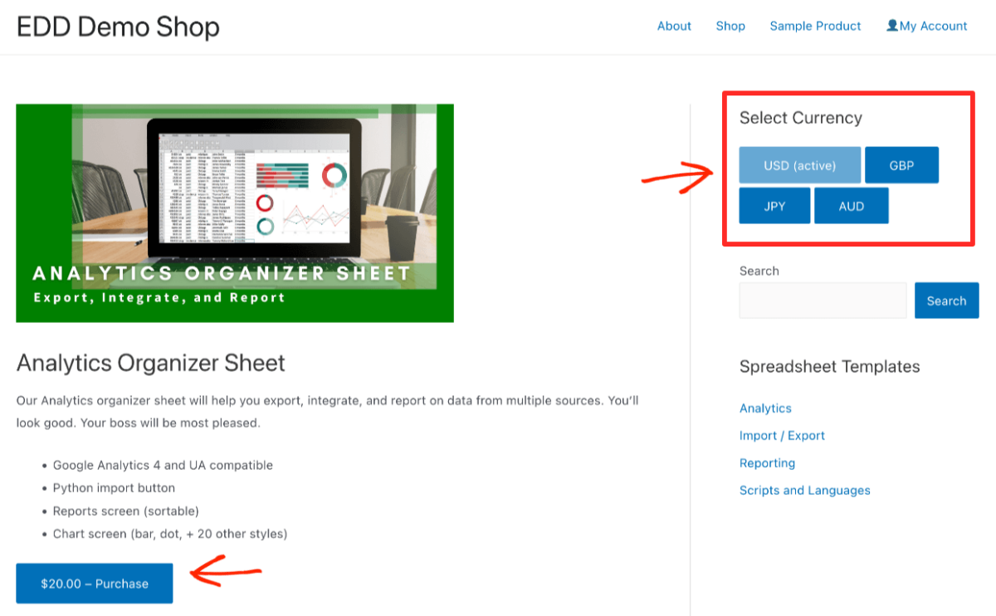996x616 pixels.
Task: Open the Analytics Organizer Sheet product image
Action: coord(235,212)
